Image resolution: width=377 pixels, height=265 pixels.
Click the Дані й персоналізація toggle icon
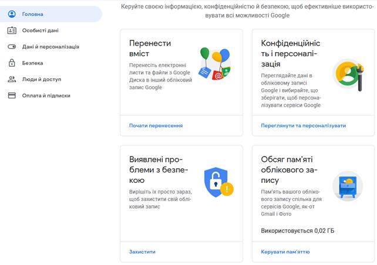click(12, 47)
